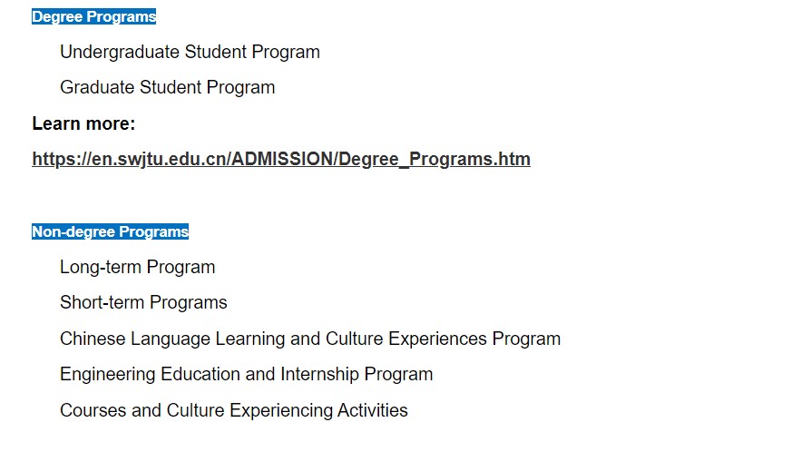The image size is (801, 452).
Task: Select the "Graduate Student Program" line
Action: [x=167, y=88]
